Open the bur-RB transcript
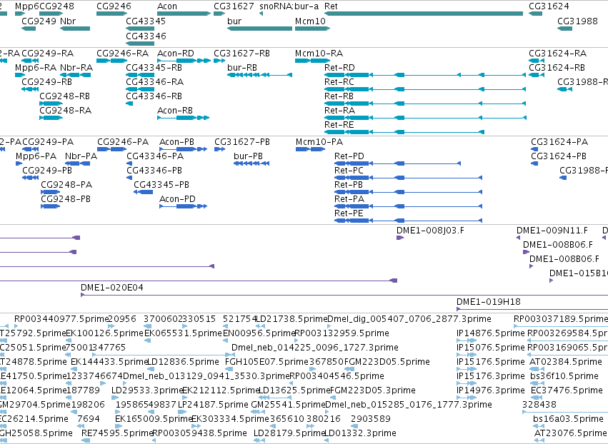This screenshot has width=608, height=444. [x=242, y=68]
